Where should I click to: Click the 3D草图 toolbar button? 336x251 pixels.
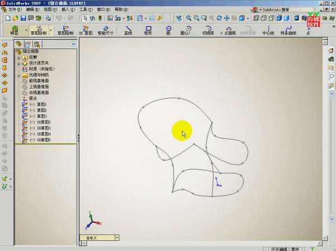point(86,30)
